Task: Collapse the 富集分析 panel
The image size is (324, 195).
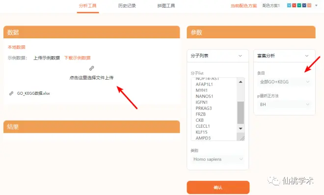Action: pos(307,56)
